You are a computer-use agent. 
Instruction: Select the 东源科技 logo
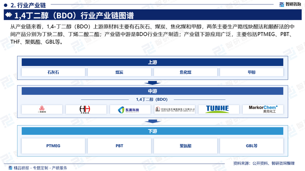coord(129,110)
